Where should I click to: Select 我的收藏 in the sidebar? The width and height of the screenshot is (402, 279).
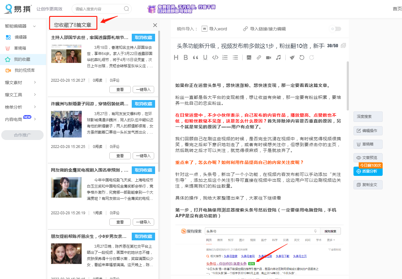pos(23,59)
